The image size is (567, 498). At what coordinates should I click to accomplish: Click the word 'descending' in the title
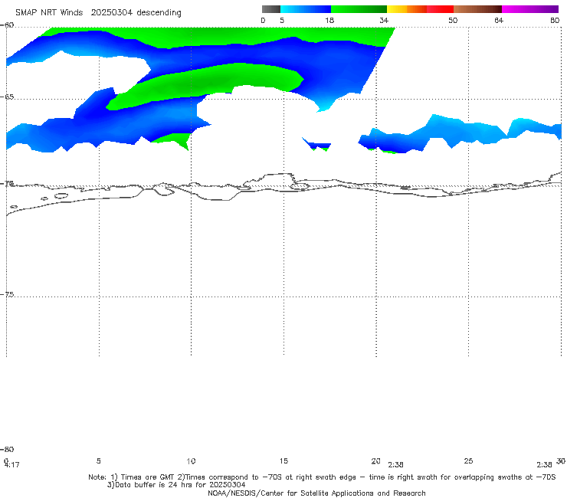[159, 13]
